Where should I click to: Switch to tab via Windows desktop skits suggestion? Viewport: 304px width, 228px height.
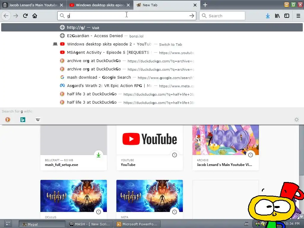tap(152, 44)
